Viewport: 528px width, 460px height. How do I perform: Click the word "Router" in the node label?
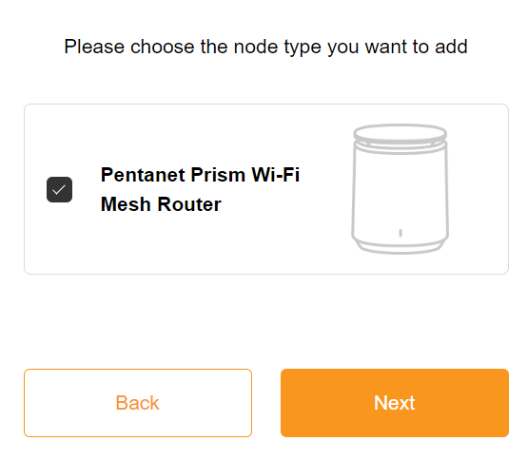click(189, 204)
